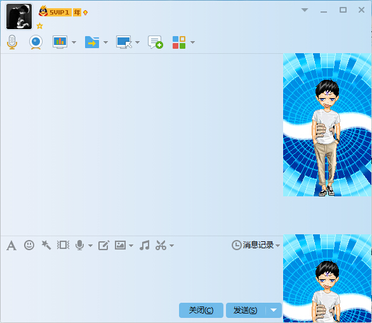Start a voice call with microphone icon

(x=12, y=42)
